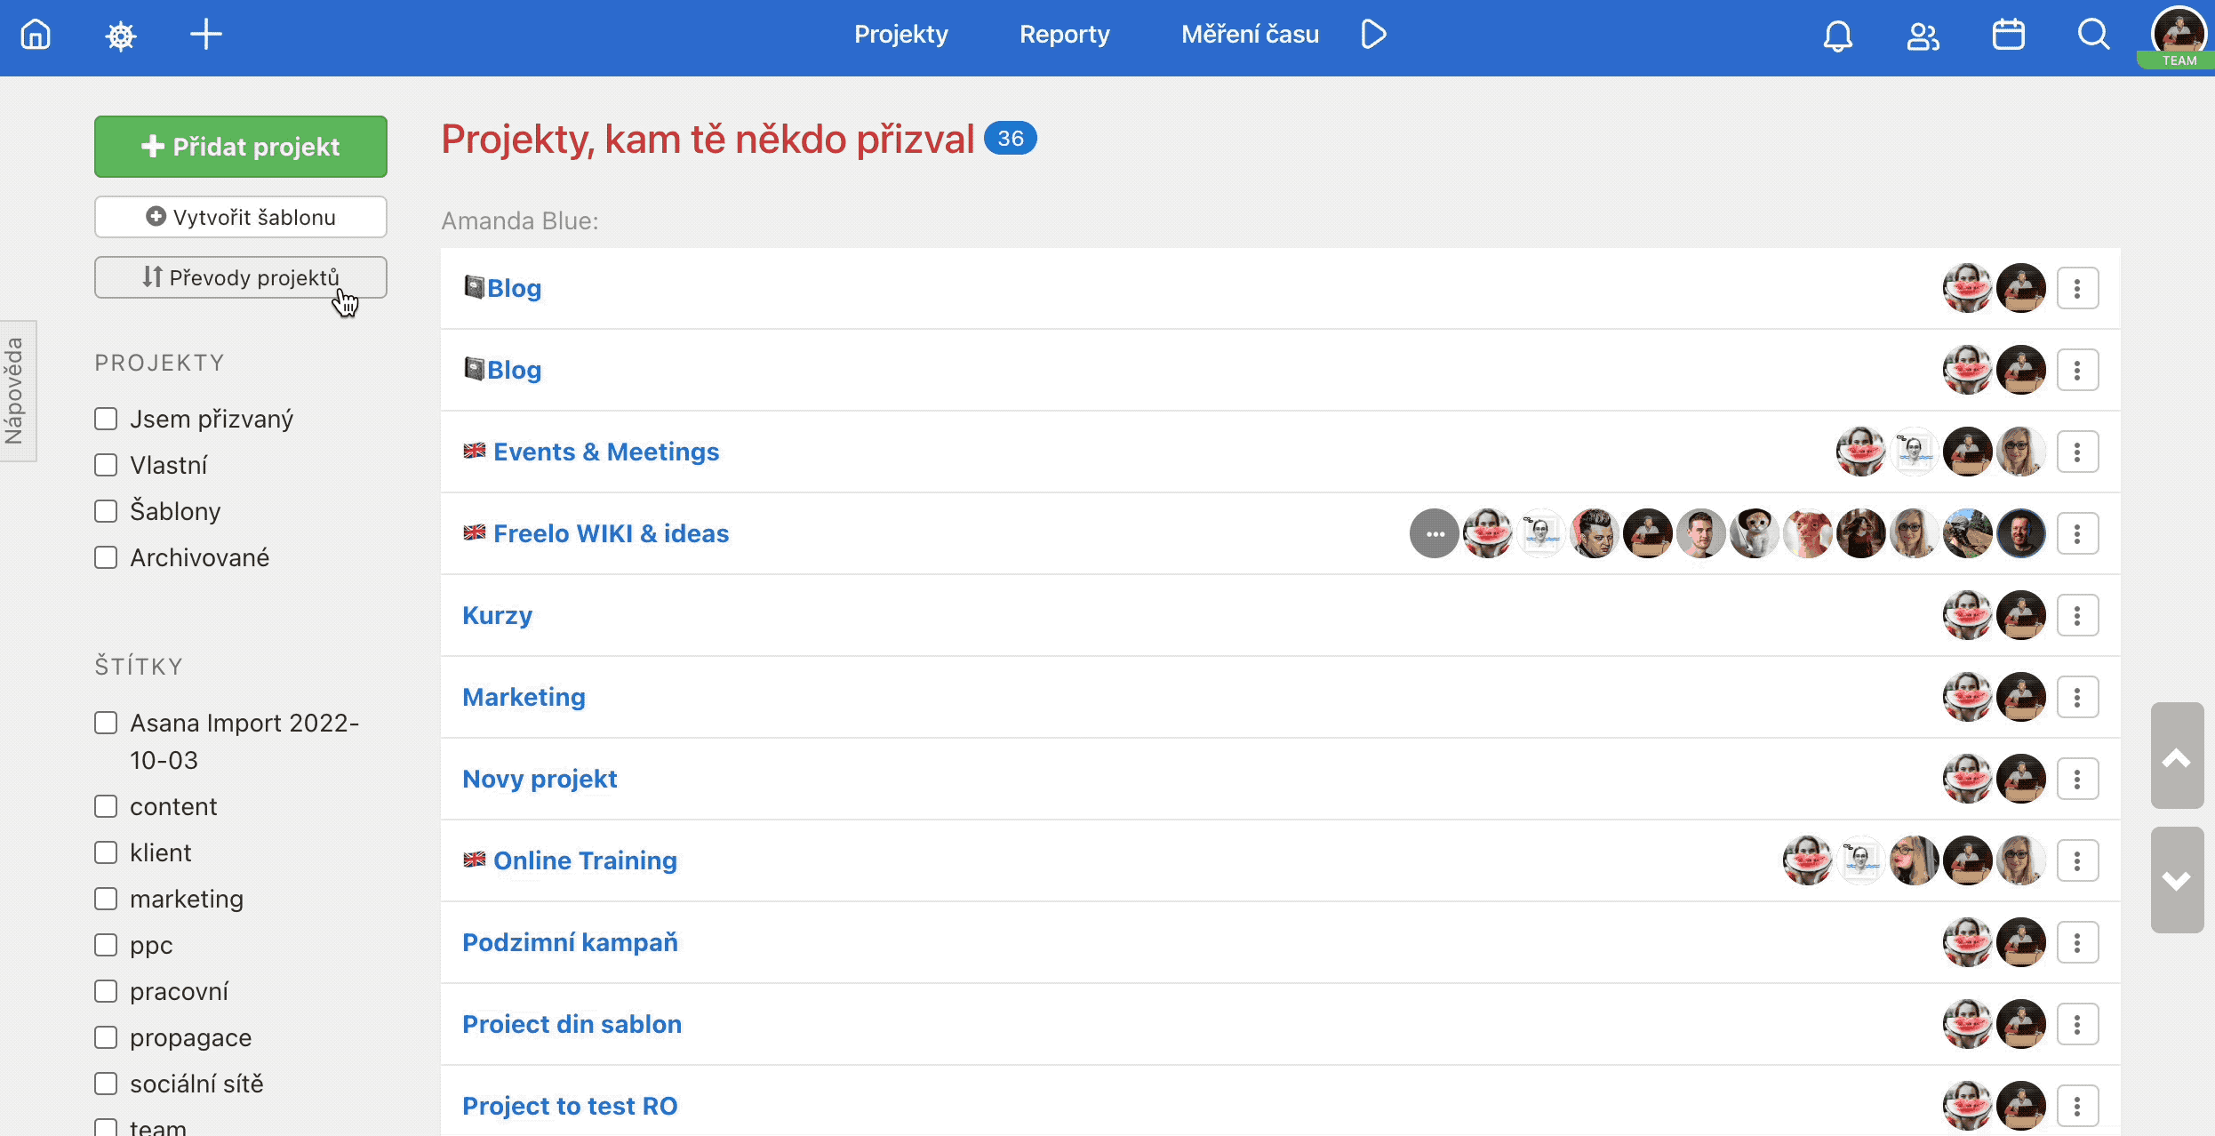Check the propagace label filter

106,1037
